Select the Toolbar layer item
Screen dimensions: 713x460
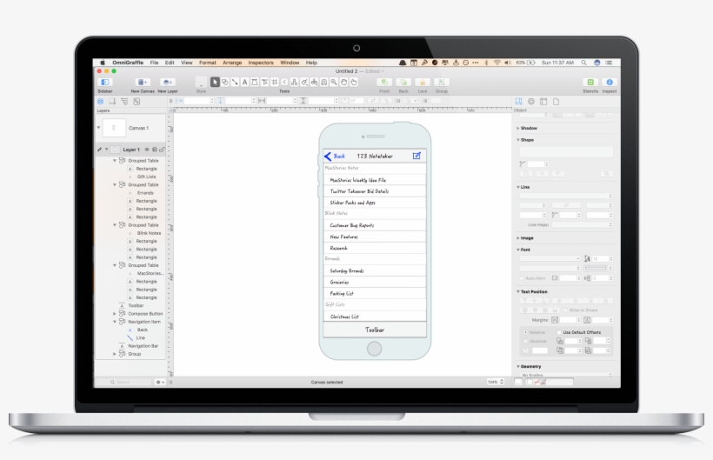pos(136,305)
